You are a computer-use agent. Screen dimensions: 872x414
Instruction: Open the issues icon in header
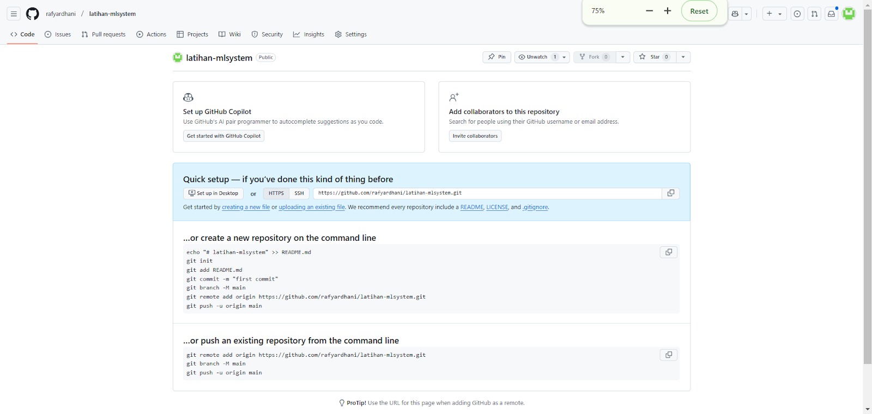coord(797,14)
